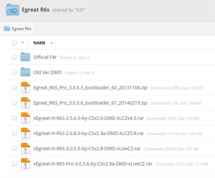The height and width of the screenshot is (178, 215).
Task: Click archive icon of xEgreat-III-R6S-3.0.5.5 file
Action: (25, 149)
